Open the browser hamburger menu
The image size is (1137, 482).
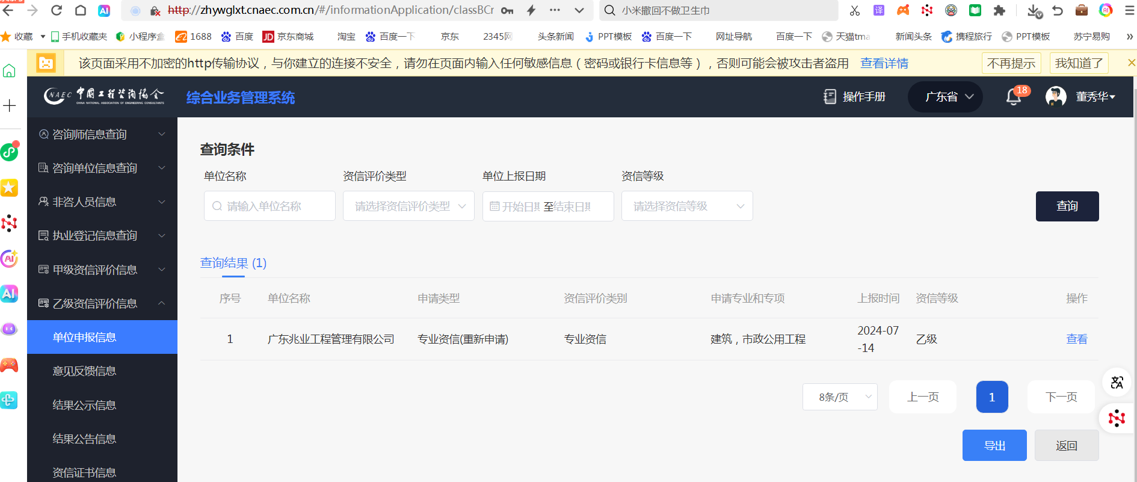pyautogui.click(x=1129, y=10)
